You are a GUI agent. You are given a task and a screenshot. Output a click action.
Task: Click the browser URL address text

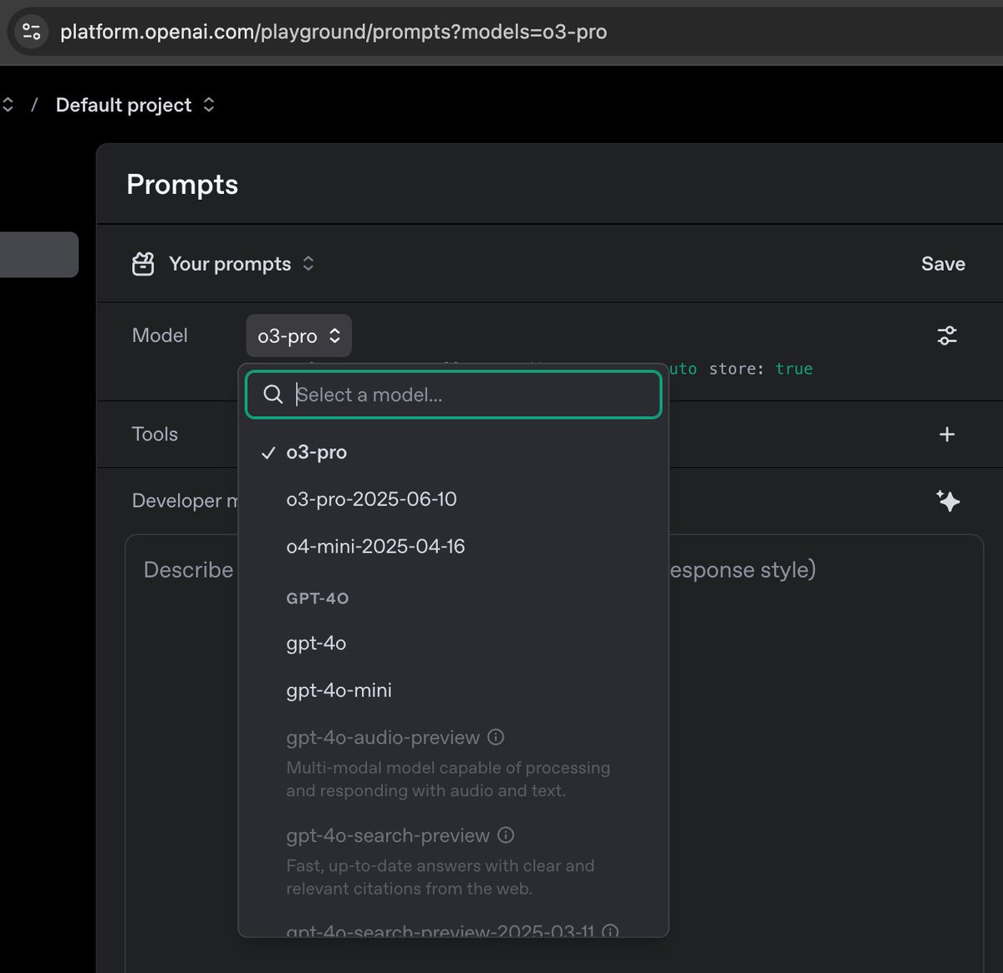coord(333,32)
